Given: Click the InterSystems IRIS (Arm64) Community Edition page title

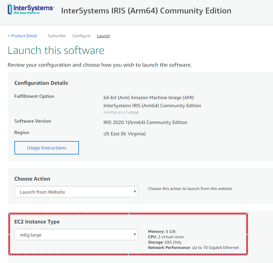Looking at the screenshot, I should (146, 11).
